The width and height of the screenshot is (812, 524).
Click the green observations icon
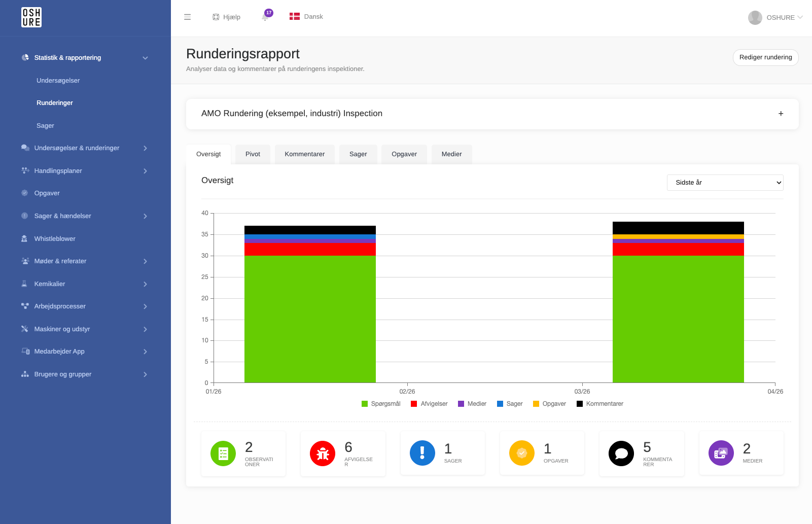(x=223, y=453)
